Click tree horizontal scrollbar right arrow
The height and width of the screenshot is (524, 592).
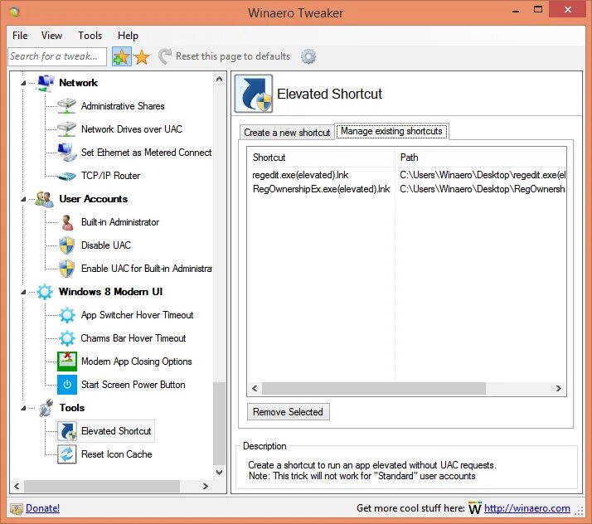coord(206,486)
